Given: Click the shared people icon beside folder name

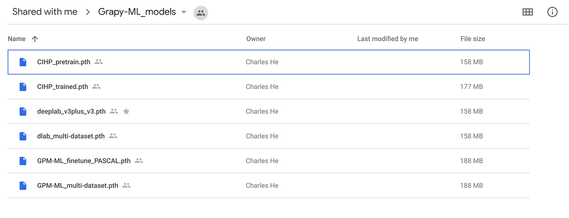Looking at the screenshot, I should [201, 13].
